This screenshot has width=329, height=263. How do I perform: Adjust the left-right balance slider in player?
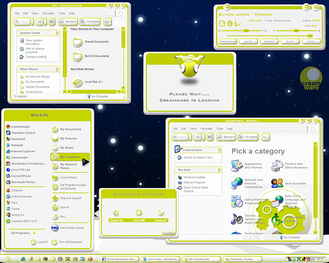pyautogui.click(x=297, y=31)
